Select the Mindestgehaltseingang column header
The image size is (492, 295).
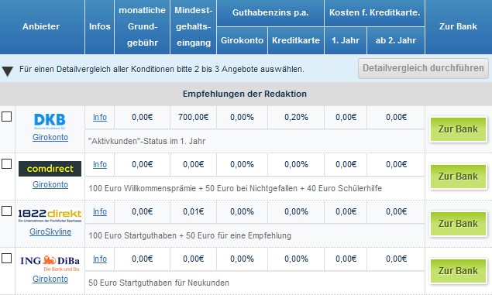pos(193,26)
